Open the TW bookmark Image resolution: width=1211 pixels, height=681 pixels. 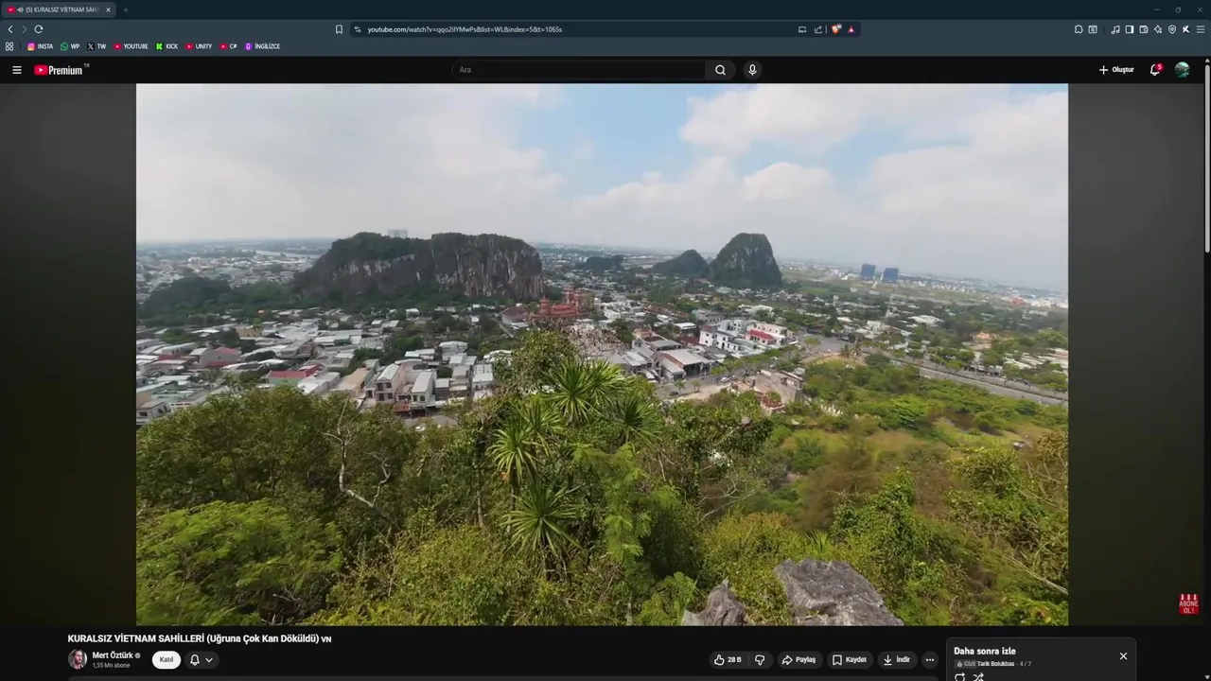[x=97, y=46]
